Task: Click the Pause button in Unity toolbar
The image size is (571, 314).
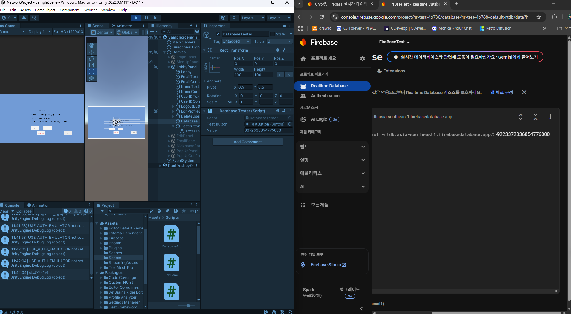Action: [x=146, y=18]
